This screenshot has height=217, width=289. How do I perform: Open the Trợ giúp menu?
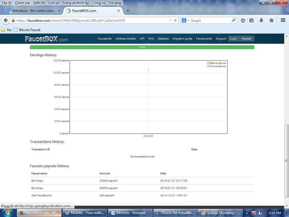click(x=115, y=3)
